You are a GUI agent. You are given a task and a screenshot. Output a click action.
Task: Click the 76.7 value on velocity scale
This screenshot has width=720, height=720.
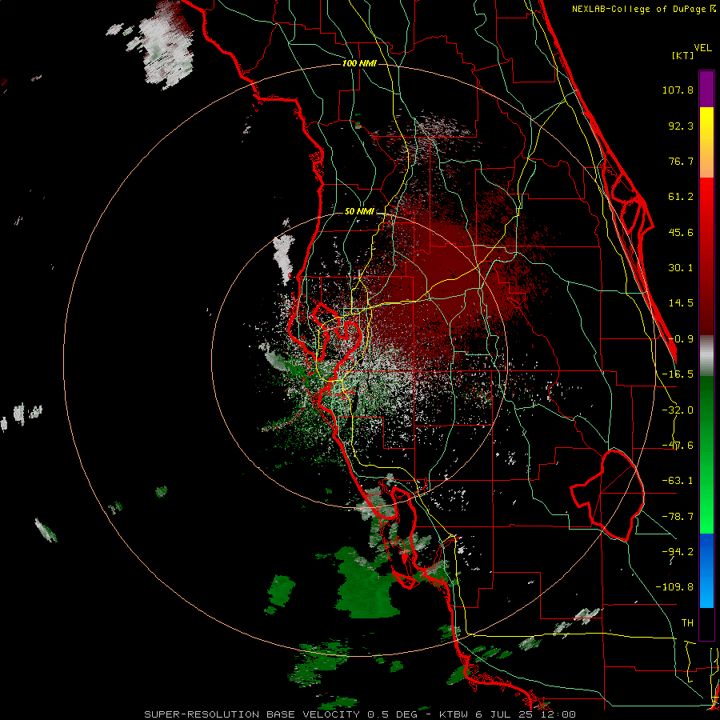[681, 161]
